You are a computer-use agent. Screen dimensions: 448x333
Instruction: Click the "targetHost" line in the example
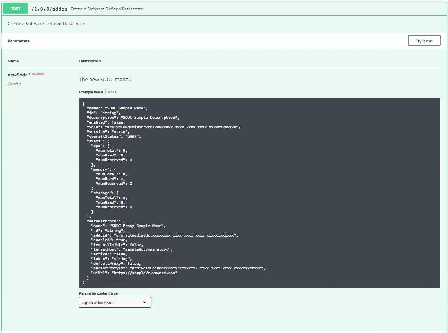tap(132, 249)
